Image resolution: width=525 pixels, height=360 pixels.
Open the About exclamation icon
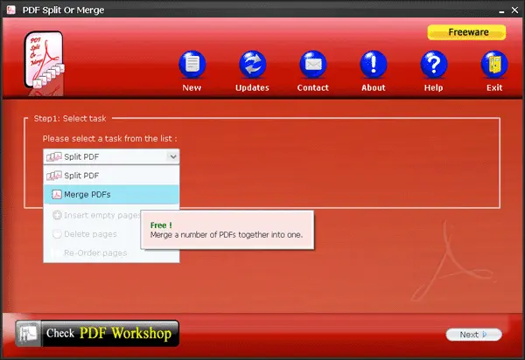click(x=374, y=64)
